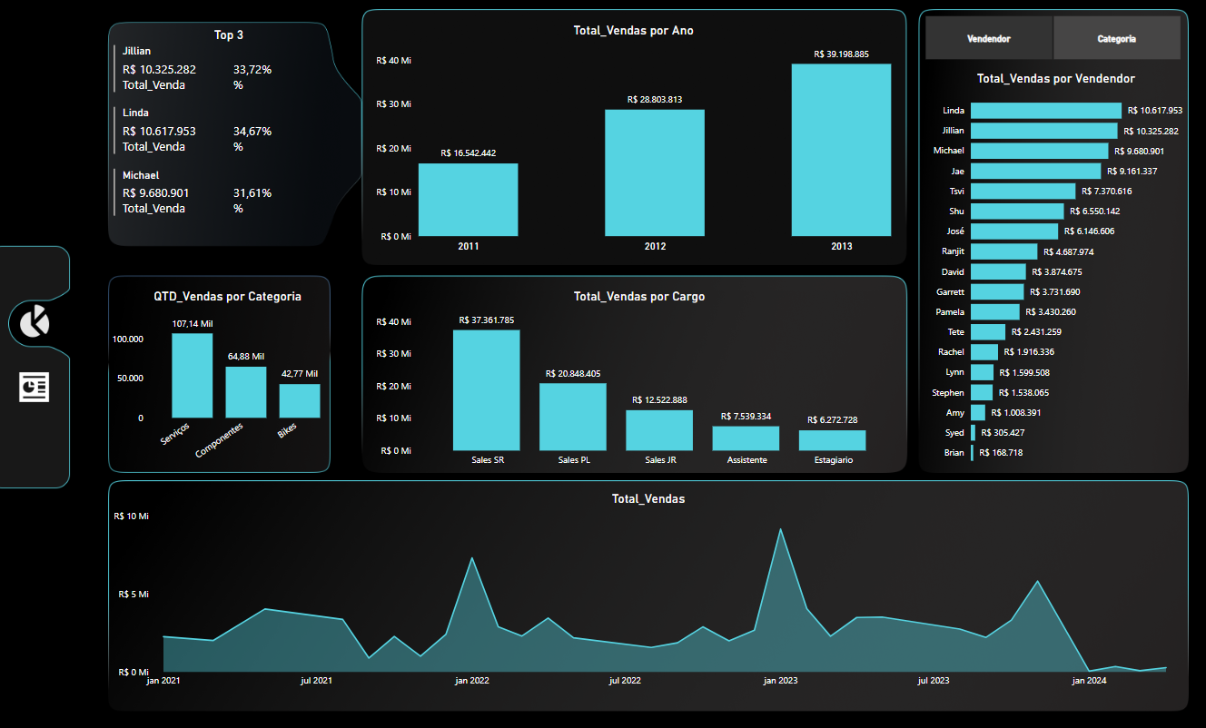Open the report slide page icon
The image size is (1206, 728).
pos(35,387)
